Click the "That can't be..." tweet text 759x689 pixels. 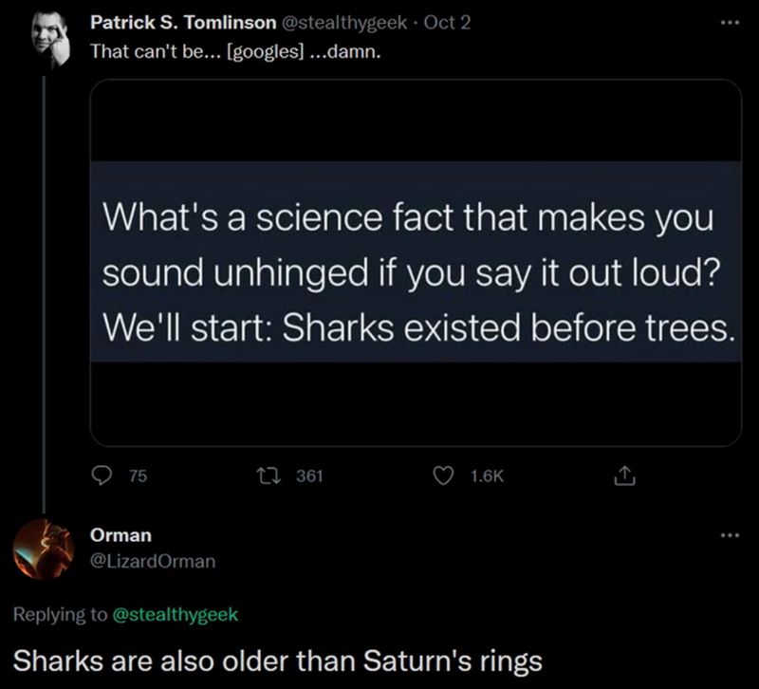click(236, 51)
